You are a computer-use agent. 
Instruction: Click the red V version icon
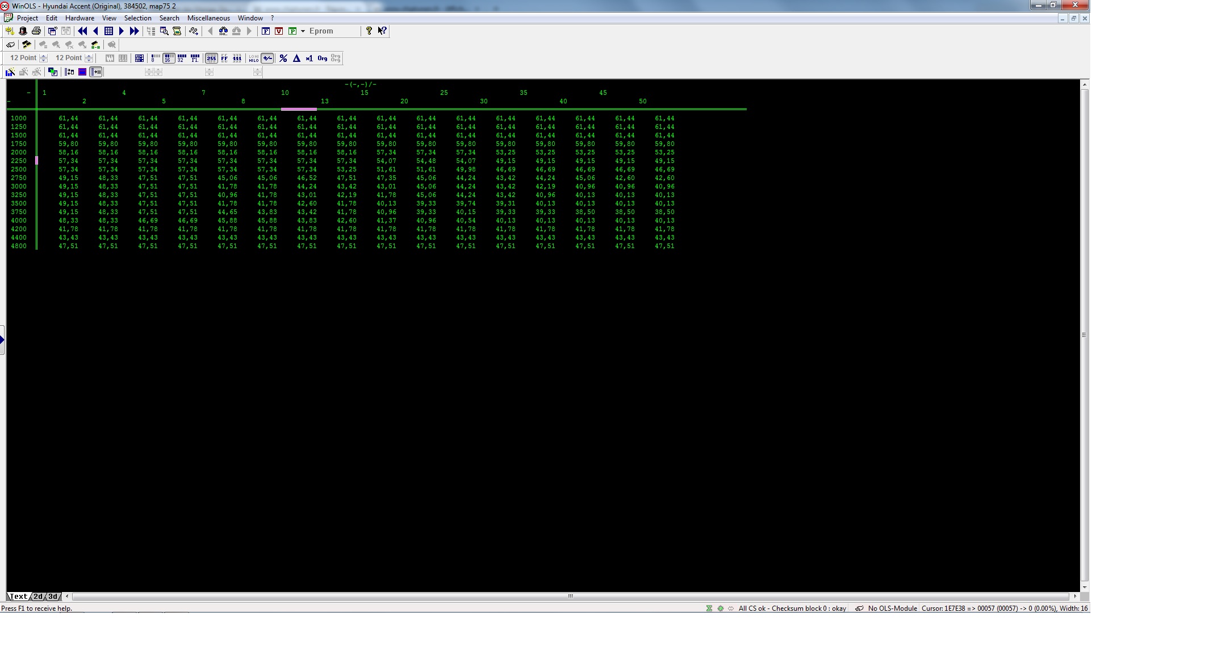279,31
